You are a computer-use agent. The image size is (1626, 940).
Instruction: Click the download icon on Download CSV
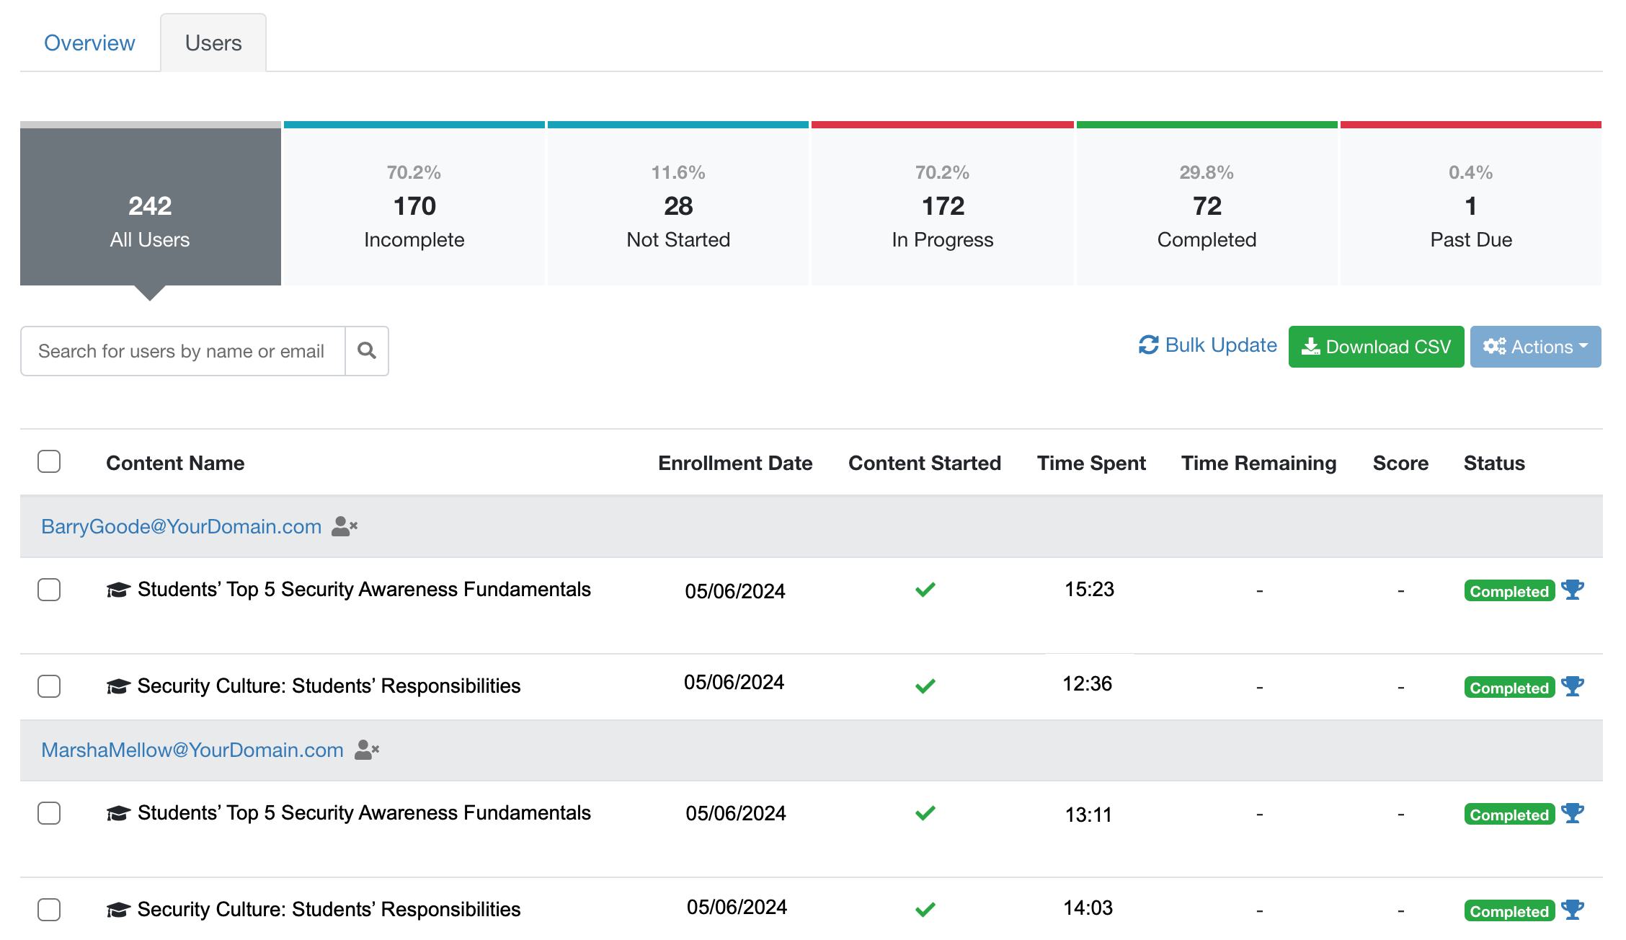coord(1312,347)
